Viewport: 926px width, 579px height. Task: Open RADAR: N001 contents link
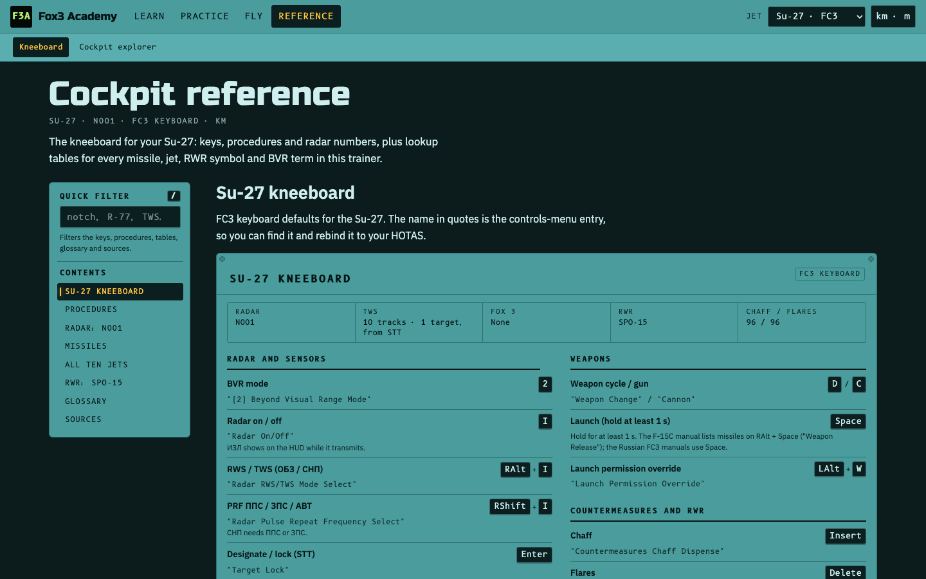(x=120, y=328)
